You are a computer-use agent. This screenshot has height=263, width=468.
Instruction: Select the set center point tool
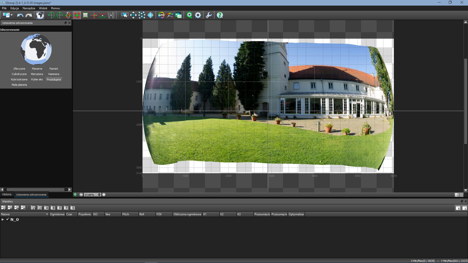pos(94,15)
